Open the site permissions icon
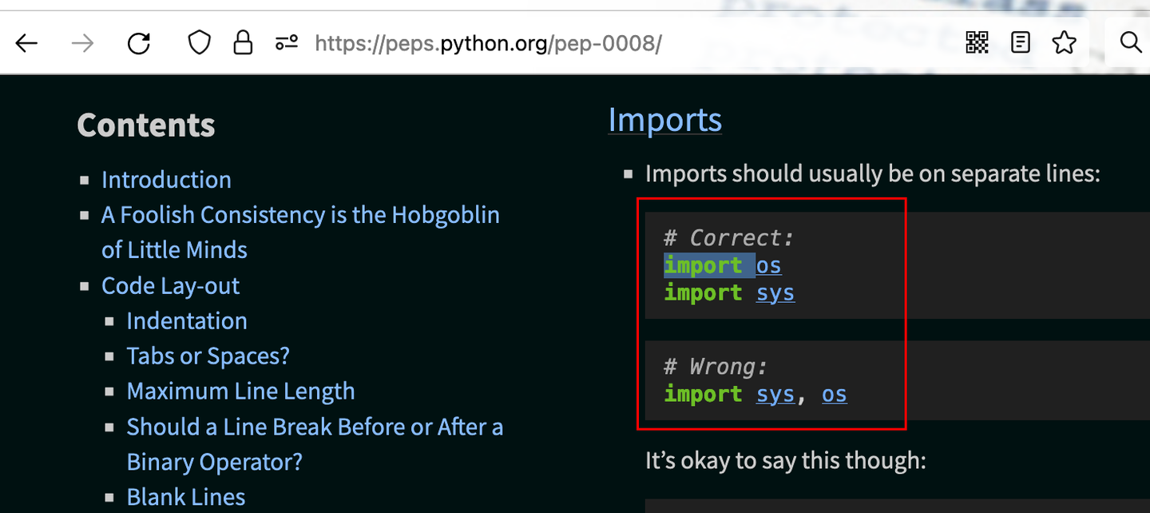 (x=286, y=43)
